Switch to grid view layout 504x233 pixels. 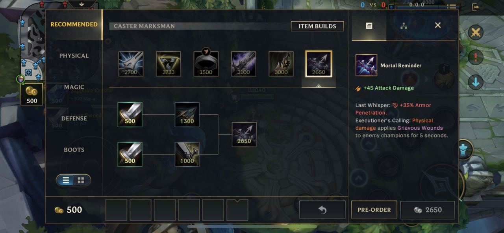[x=81, y=180]
